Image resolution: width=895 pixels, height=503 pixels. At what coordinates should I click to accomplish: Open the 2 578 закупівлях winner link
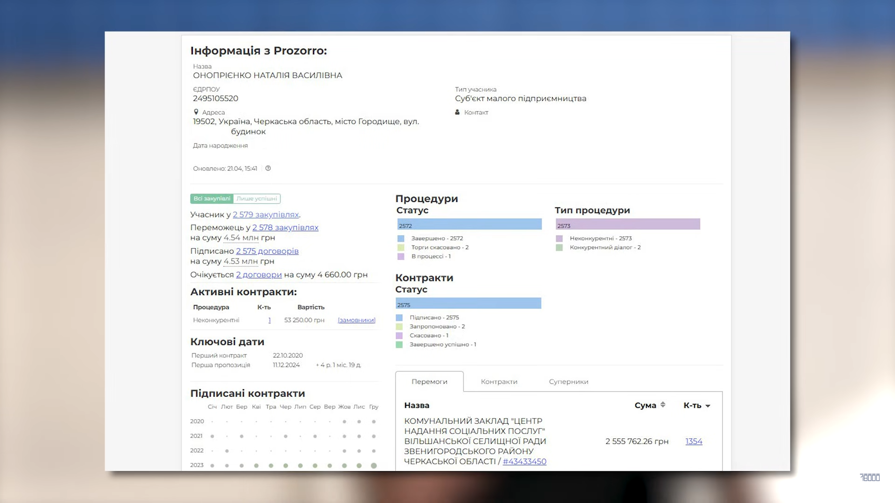pos(285,228)
